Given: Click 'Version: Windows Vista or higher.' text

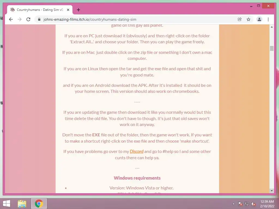Looking at the screenshot, I should (x=141, y=188).
